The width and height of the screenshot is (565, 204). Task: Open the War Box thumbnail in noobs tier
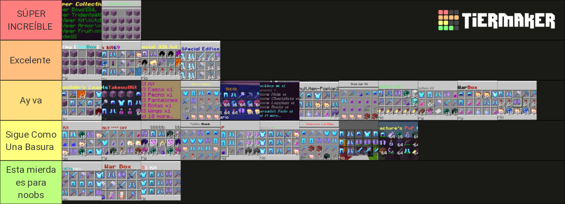click(x=121, y=181)
